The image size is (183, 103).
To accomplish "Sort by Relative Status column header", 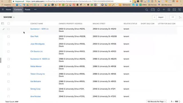I will coord(130,23).
